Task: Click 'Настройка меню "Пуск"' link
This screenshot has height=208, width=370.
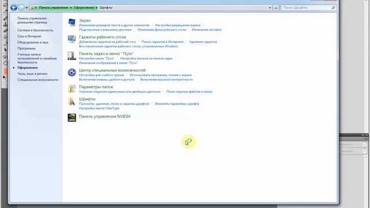Action: tap(97, 58)
